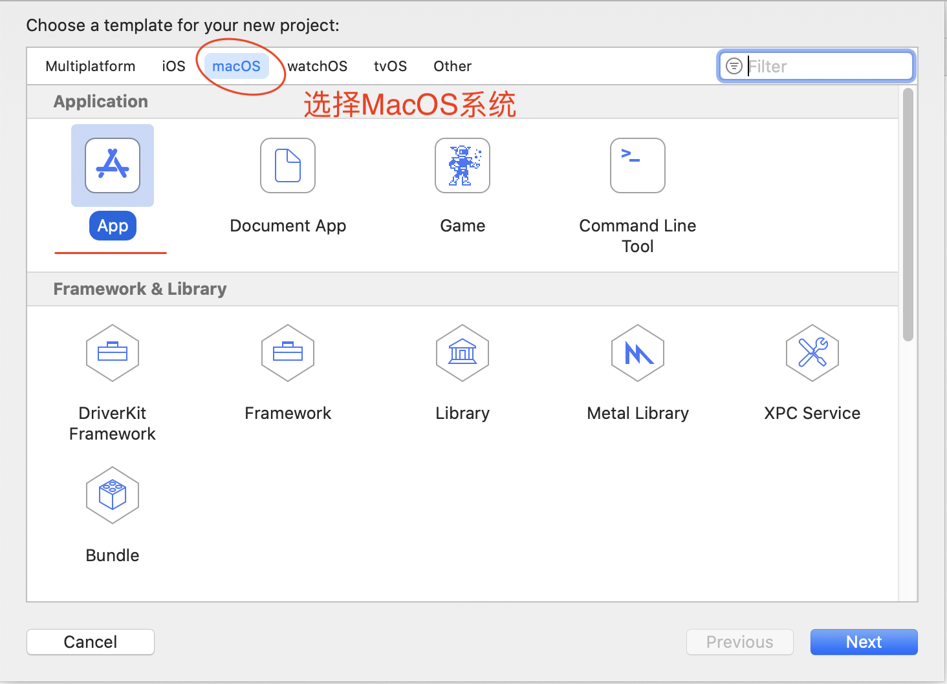947x684 pixels.
Task: Click the "Bundle" label text
Action: pos(113,555)
